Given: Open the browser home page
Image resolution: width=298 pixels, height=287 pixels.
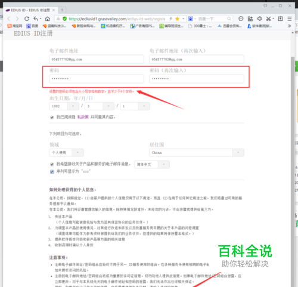Looking at the screenshot, I should coord(48,19).
